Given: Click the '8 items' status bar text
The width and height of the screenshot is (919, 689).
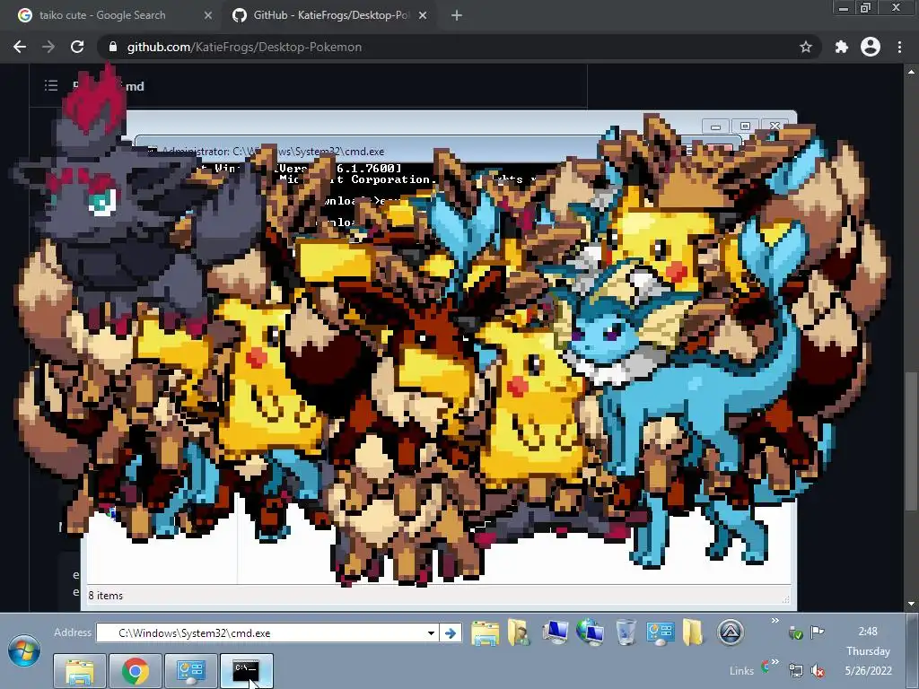Looking at the screenshot, I should (x=106, y=596).
